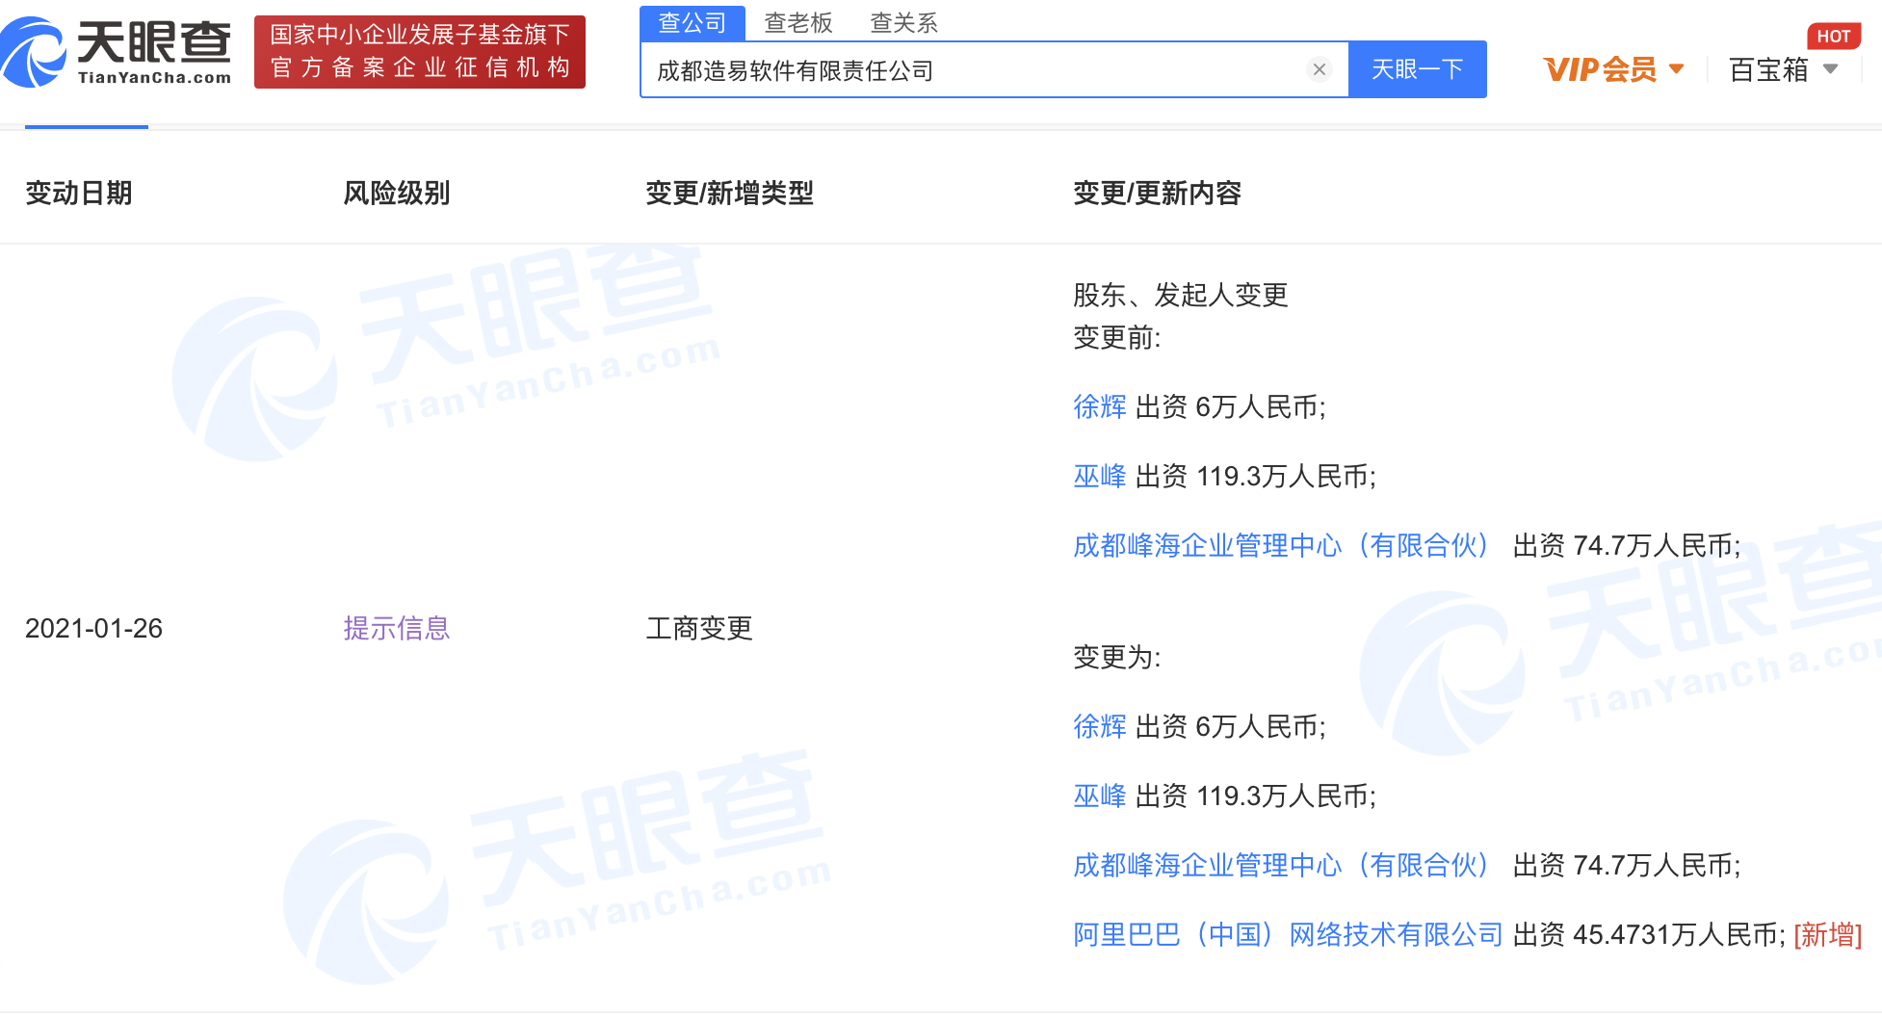Switch to the 查老板 tab
The width and height of the screenshot is (1882, 1017).
[798, 22]
